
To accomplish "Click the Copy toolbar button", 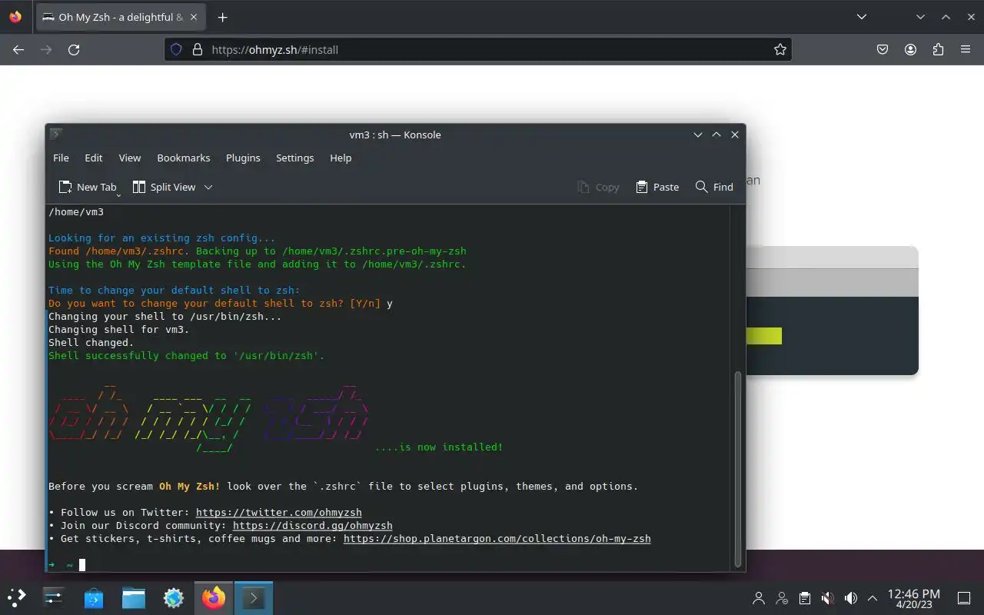I will 598,187.
